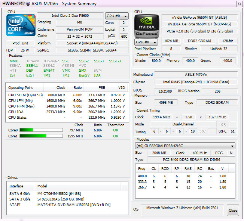244x221 pixels.
Task: Click the Intel Core 2 Duo logo
Action: pyautogui.click(x=22, y=26)
